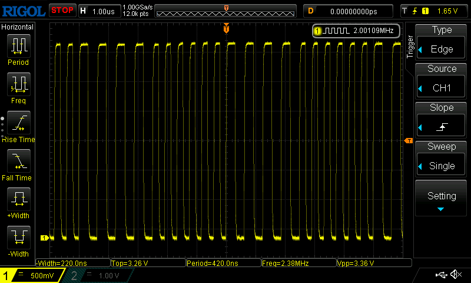Viewport: 471px width, 283px height.
Task: Click the 12.0k pts memory depth readout
Action: (x=135, y=14)
